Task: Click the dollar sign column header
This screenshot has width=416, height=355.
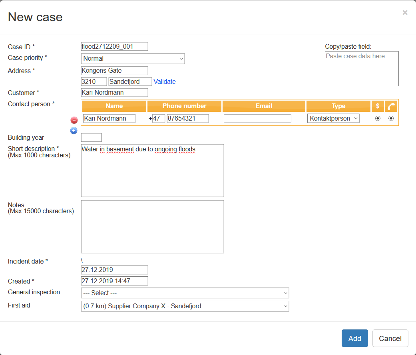Action: coord(378,106)
